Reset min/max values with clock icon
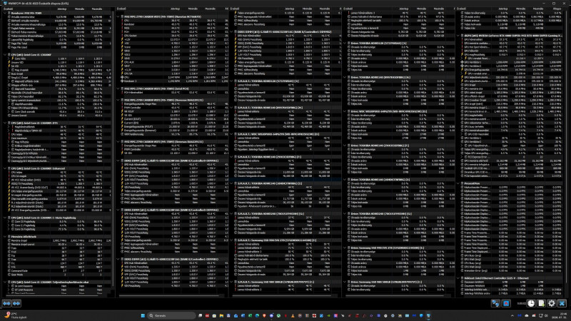 point(531,303)
